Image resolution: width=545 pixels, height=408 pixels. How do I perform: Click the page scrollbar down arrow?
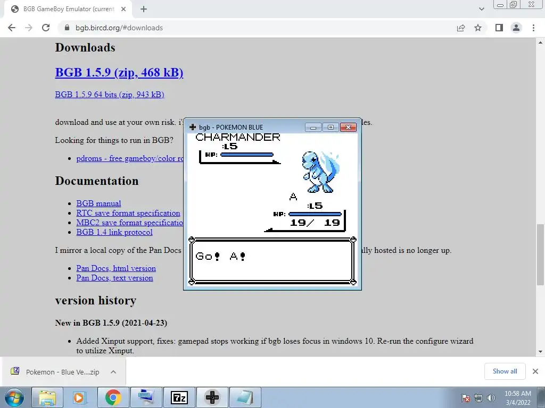click(541, 352)
